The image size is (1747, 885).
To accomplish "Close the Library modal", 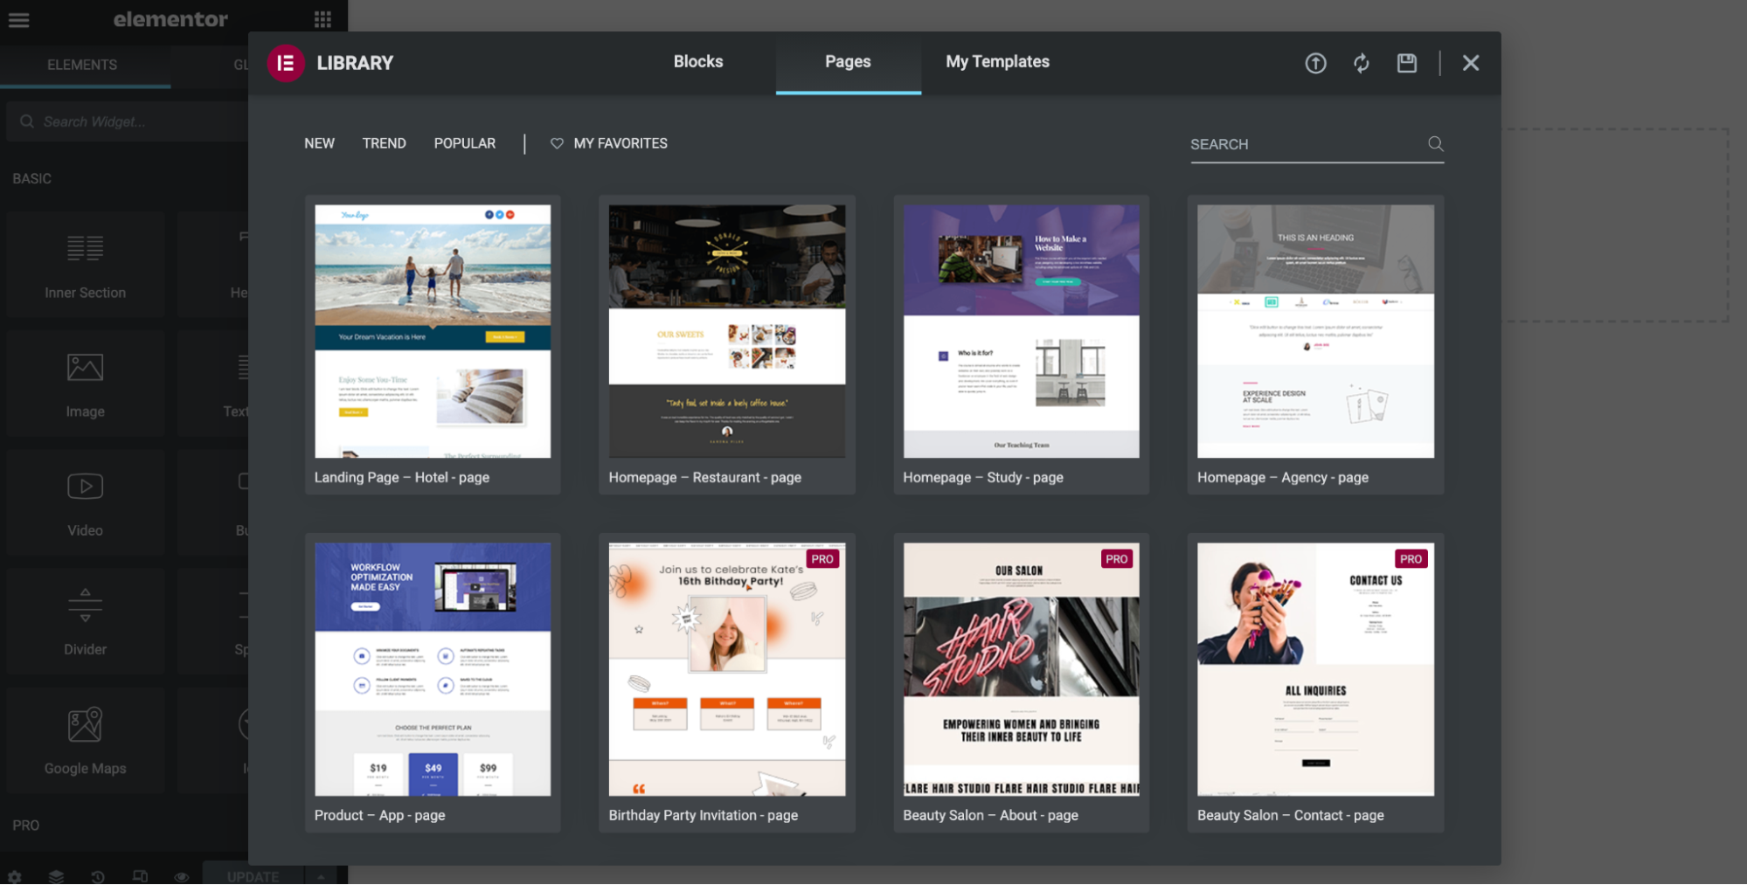I will click(x=1471, y=63).
